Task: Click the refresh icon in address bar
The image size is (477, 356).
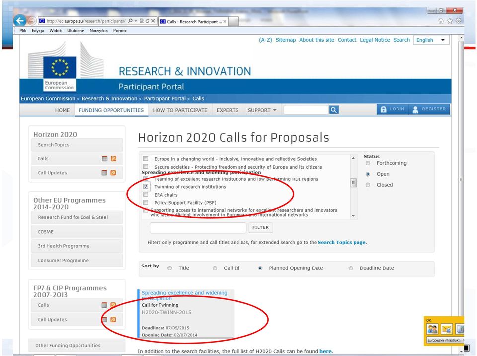Action: (x=147, y=21)
